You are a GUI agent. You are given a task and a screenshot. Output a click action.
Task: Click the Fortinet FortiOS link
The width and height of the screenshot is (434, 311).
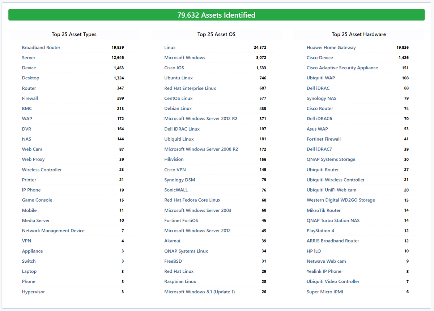click(181, 220)
